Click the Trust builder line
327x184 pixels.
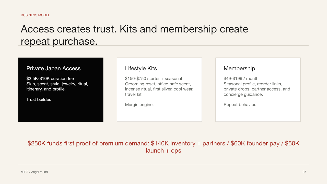(39, 100)
